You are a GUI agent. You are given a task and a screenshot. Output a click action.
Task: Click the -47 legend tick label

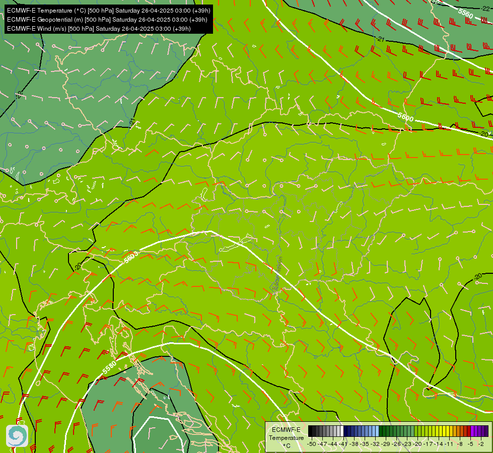(322, 444)
